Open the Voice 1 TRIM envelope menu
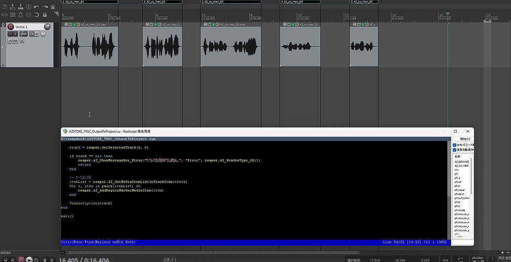511x262 pixels. point(13,41)
